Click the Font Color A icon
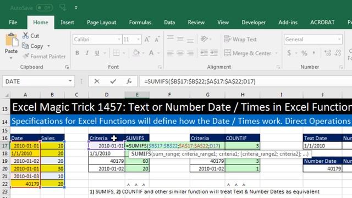This screenshot has width=352, height=198. (x=151, y=53)
